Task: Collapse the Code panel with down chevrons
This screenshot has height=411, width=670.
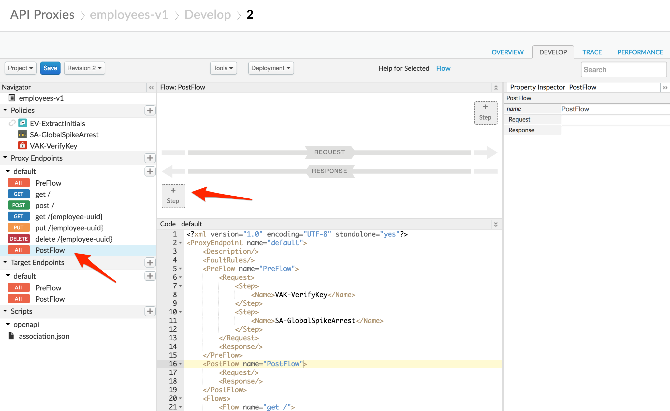Action: click(x=496, y=224)
